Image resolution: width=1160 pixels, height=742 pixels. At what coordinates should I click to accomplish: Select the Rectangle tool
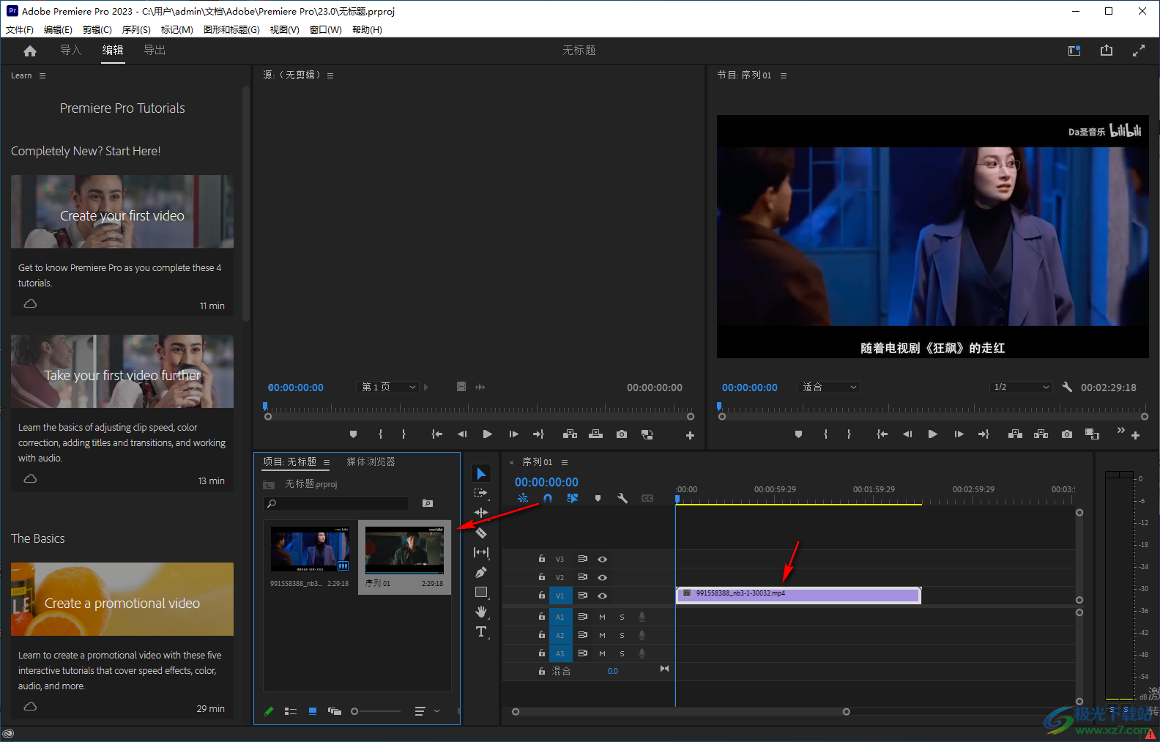(481, 592)
